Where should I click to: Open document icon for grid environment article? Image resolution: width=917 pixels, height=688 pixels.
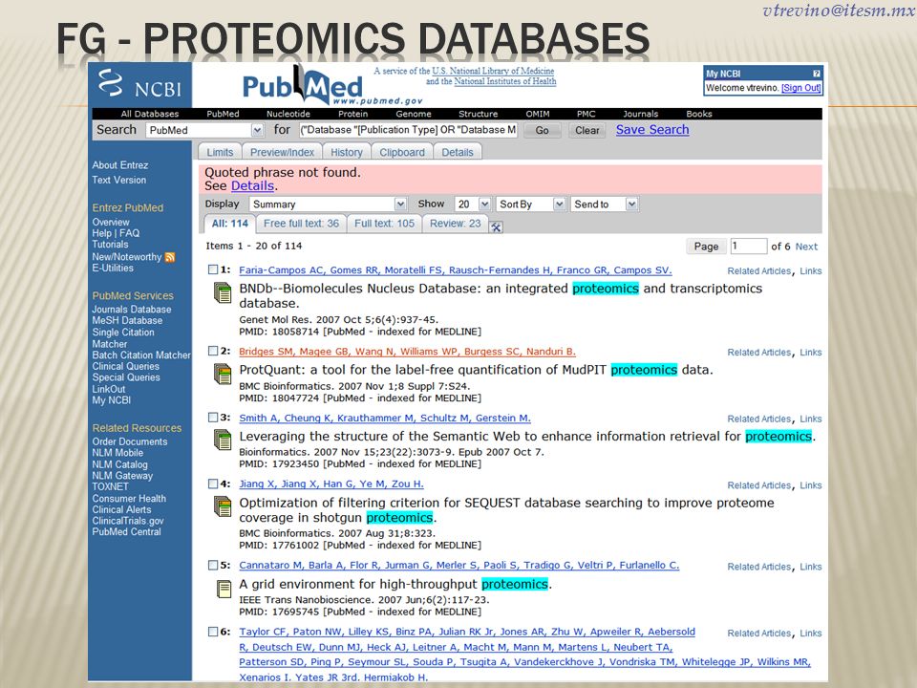pos(224,590)
